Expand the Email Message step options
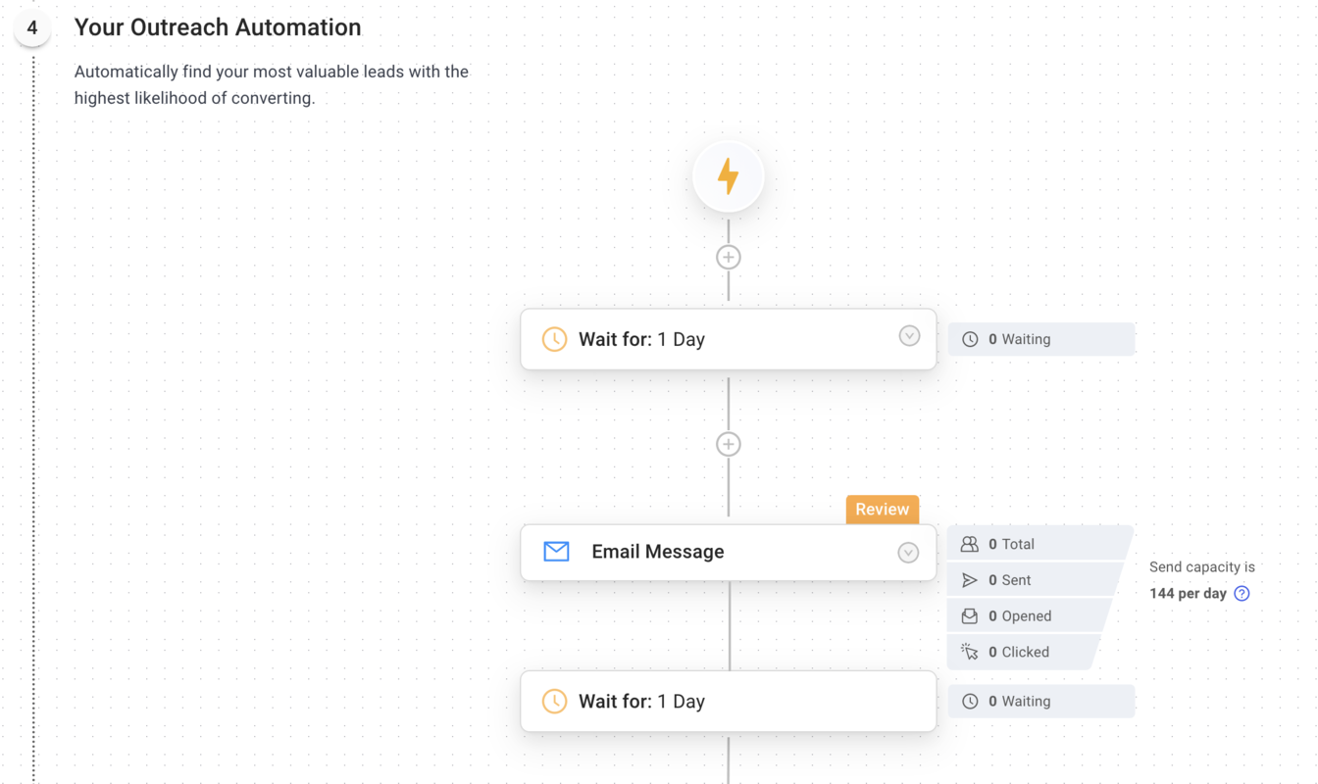 pyautogui.click(x=908, y=552)
